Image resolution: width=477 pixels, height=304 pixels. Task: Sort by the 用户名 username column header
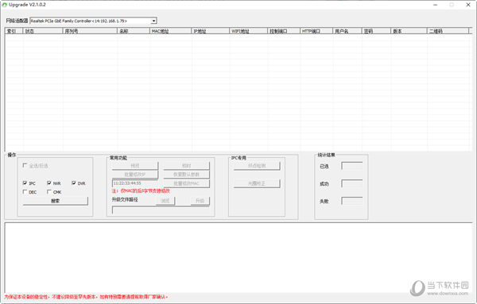347,31
